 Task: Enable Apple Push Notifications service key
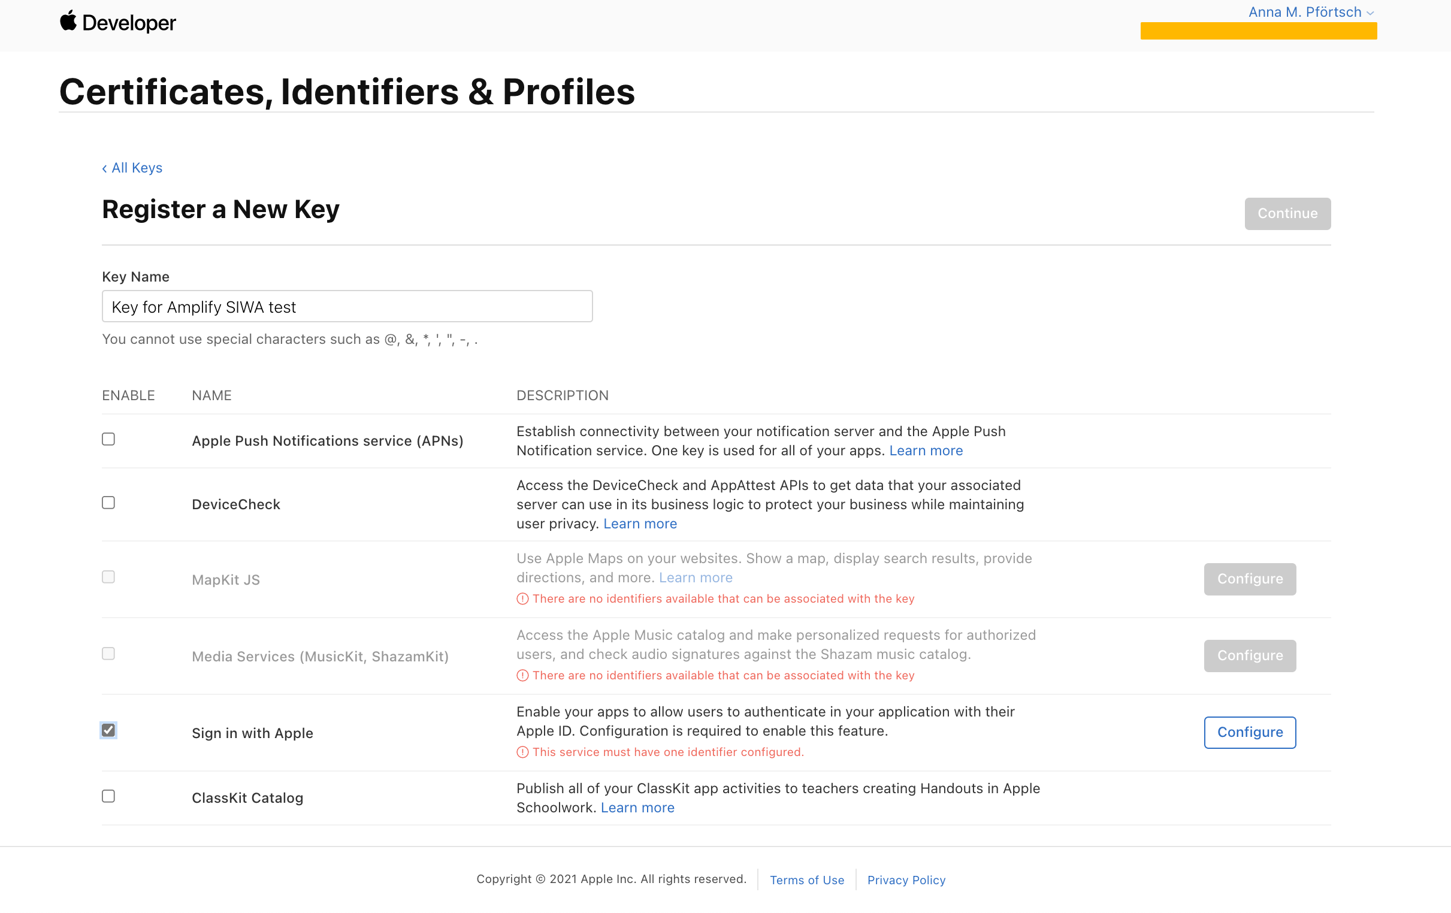click(x=108, y=439)
